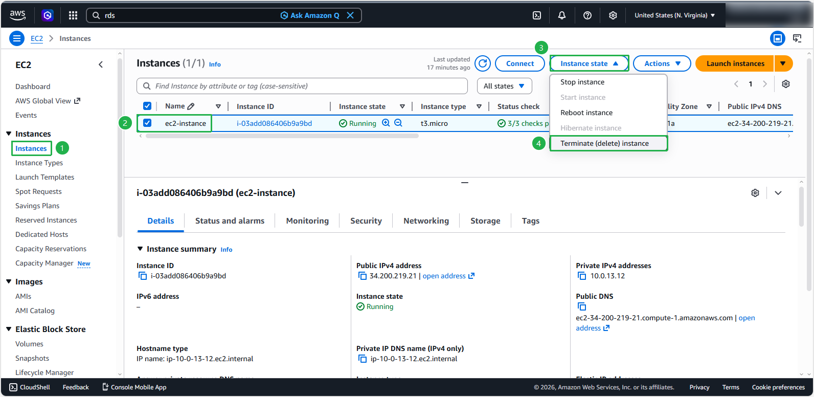
Task: Go to the next page of instances
Action: [765, 84]
